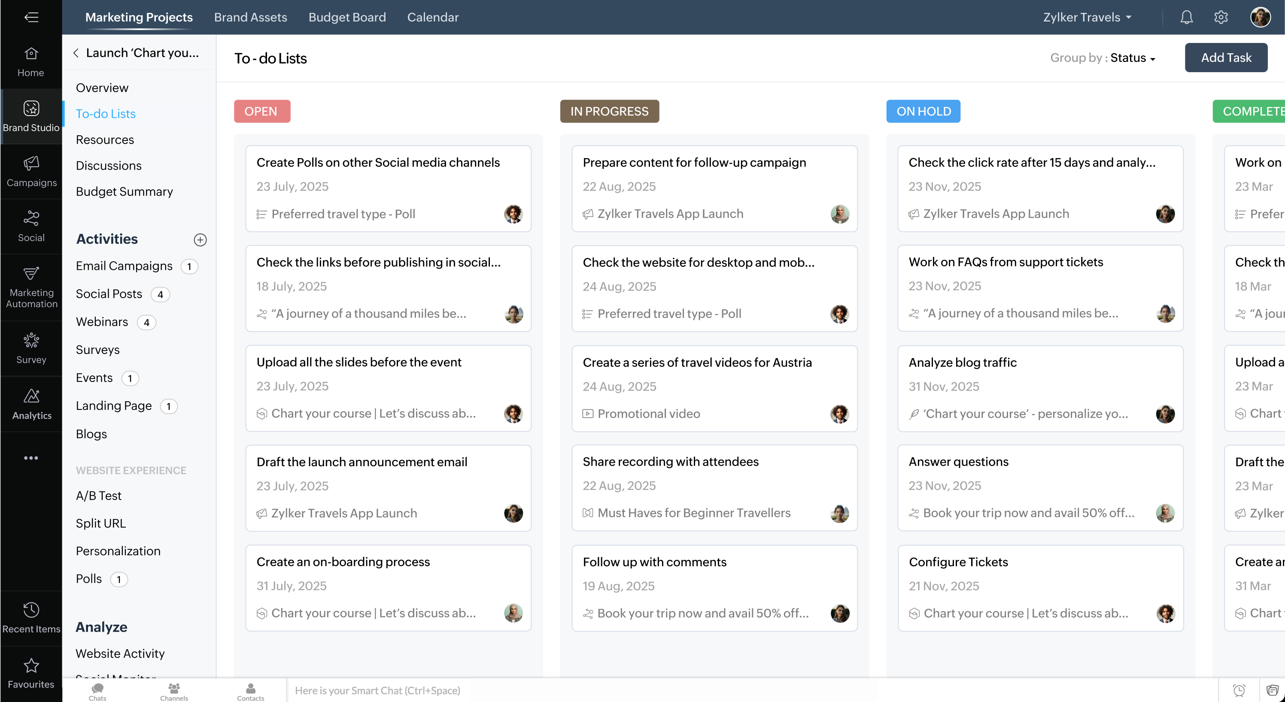Click the notifications bell icon

pos(1186,18)
